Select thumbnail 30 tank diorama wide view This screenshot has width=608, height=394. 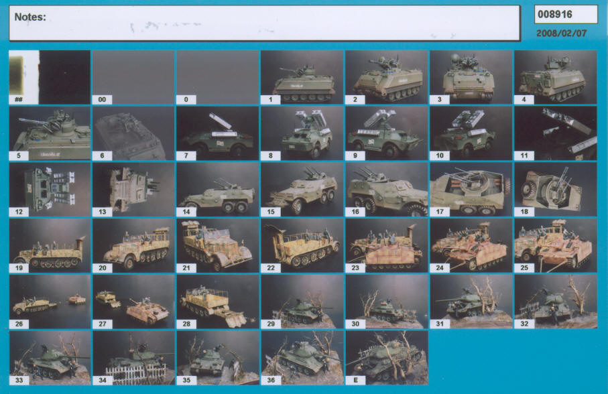tap(387, 302)
